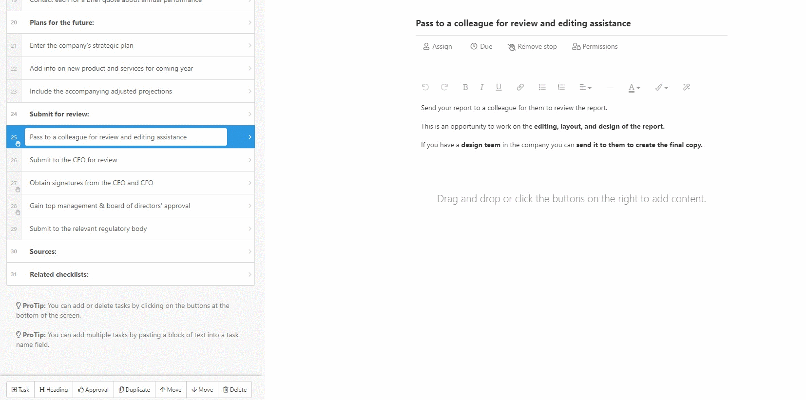Click the Redo icon in the editor toolbar

click(444, 87)
